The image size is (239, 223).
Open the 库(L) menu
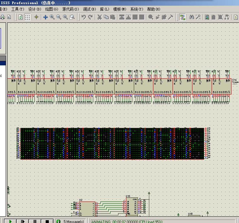pos(105,9)
